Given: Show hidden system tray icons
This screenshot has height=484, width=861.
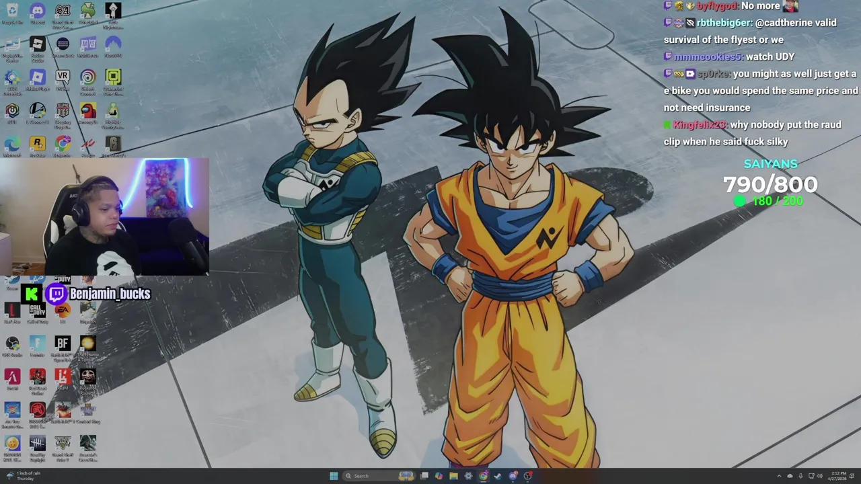Looking at the screenshot, I should tap(780, 476).
